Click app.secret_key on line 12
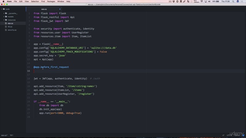 [43, 56]
